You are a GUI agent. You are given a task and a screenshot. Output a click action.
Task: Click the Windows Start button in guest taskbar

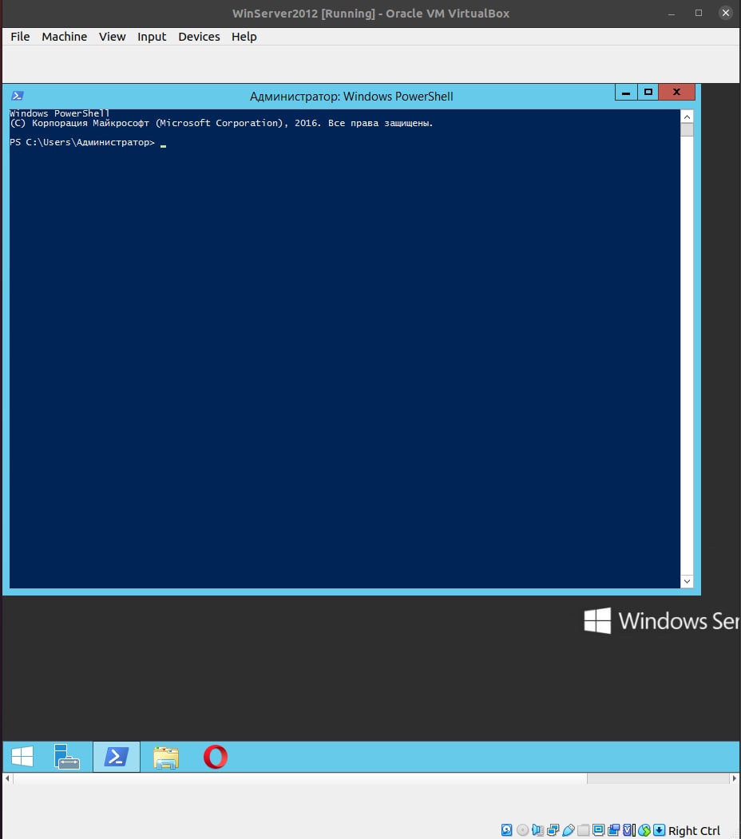pos(22,757)
